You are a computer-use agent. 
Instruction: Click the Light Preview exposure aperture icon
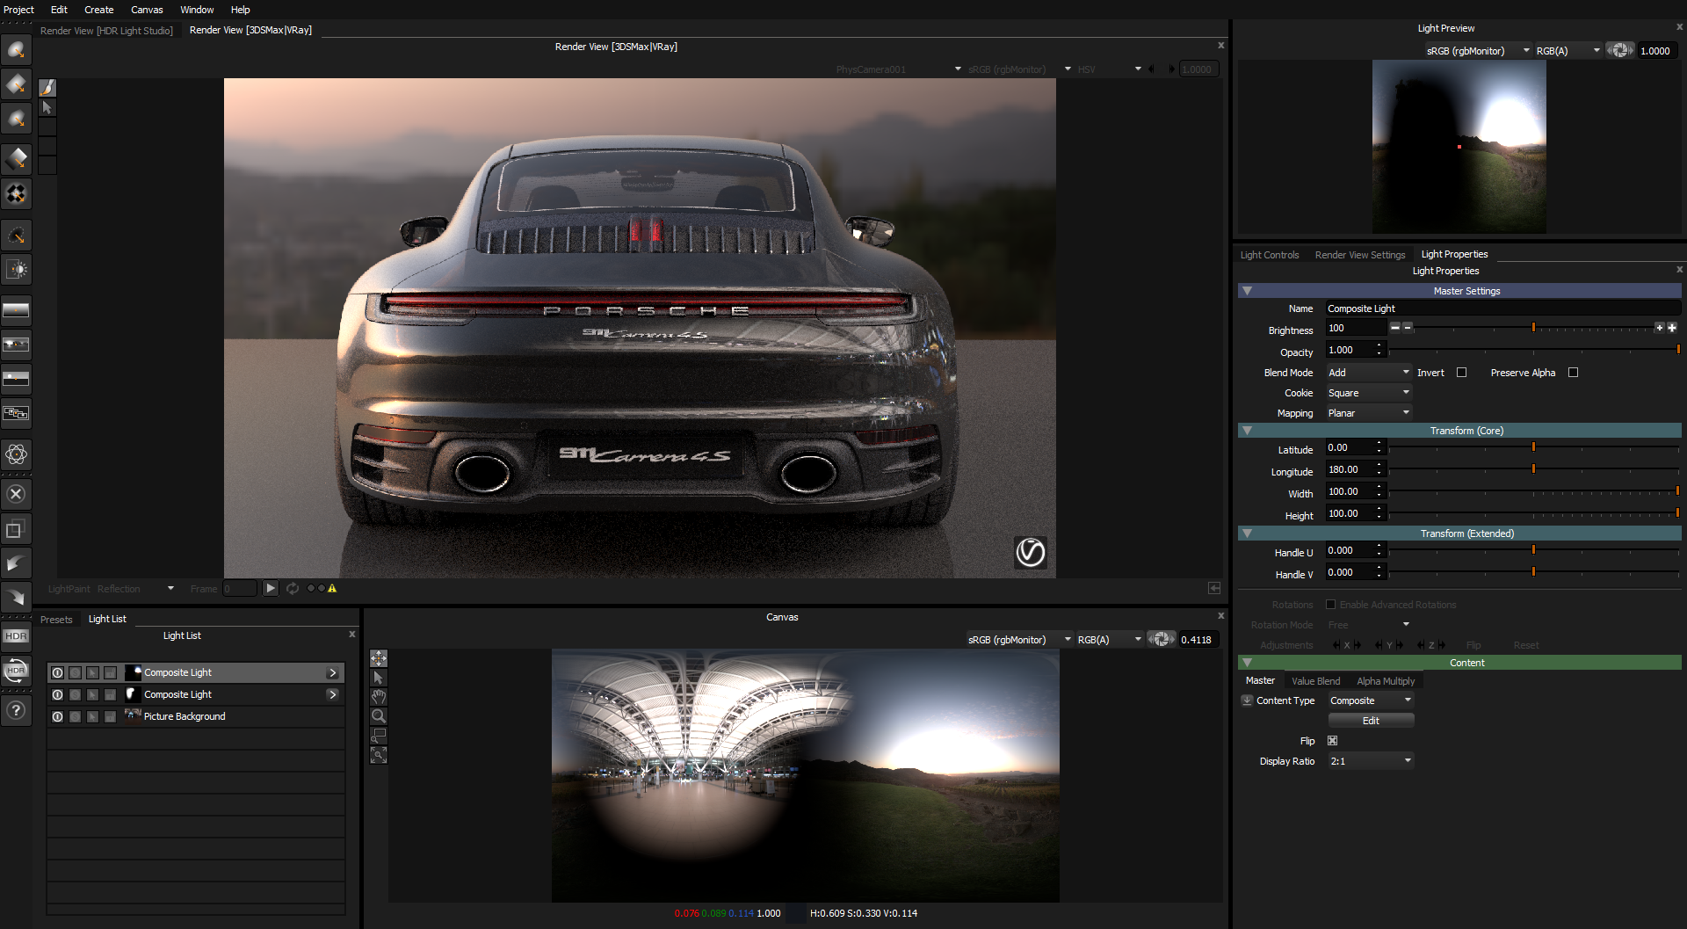coord(1620,50)
